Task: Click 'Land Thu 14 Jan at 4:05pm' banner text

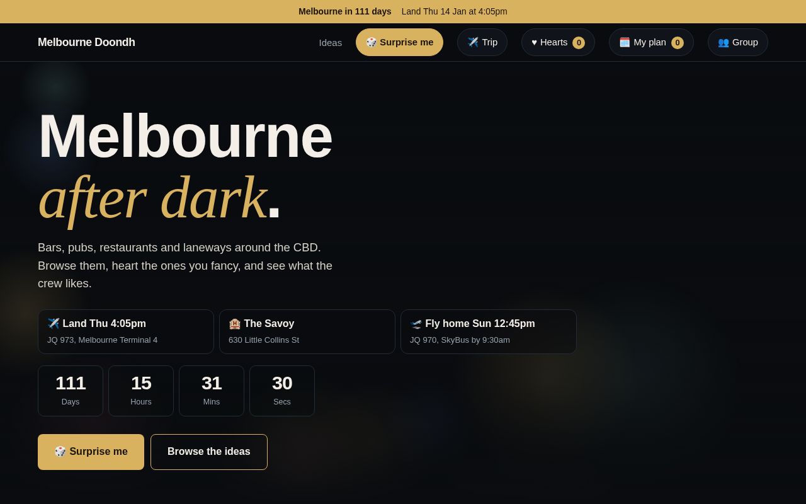Action: [455, 11]
